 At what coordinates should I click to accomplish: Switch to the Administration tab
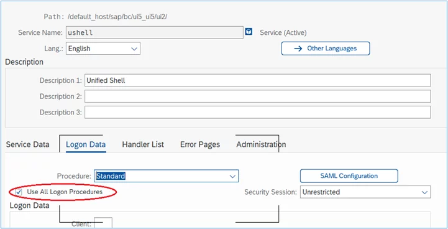(x=261, y=144)
